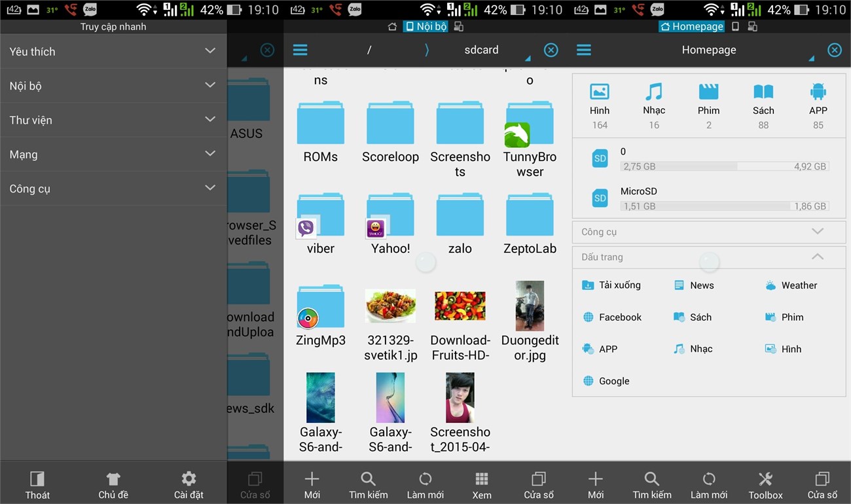Open Hình bookmark under Dấu trang
This screenshot has width=851, height=504.
click(783, 349)
